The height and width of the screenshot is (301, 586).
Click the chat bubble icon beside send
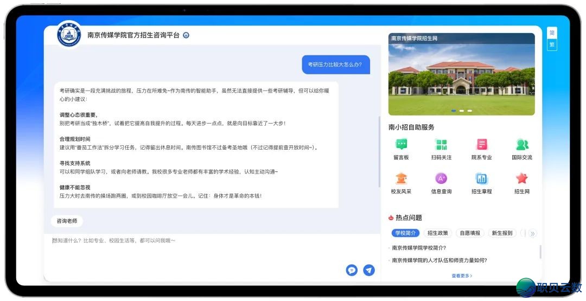point(352,270)
